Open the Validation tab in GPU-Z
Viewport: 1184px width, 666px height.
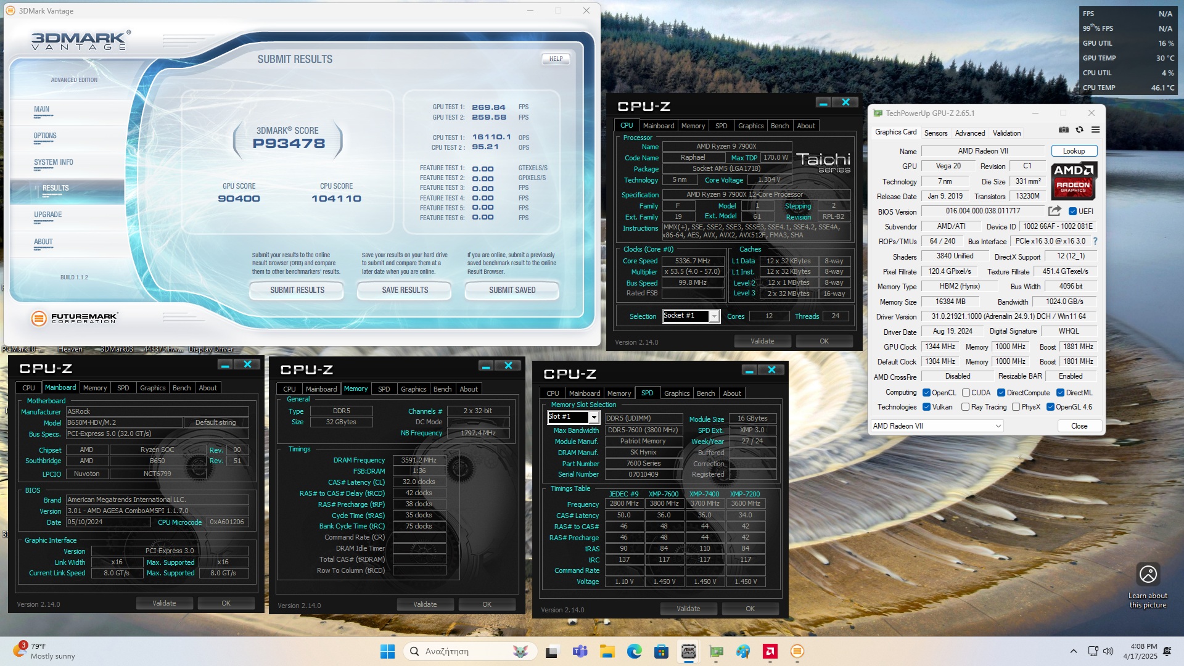click(x=1006, y=133)
